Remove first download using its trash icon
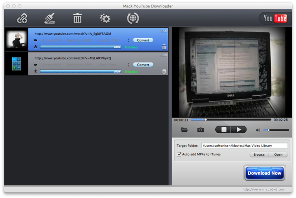This screenshot has width=296, height=198. click(164, 47)
